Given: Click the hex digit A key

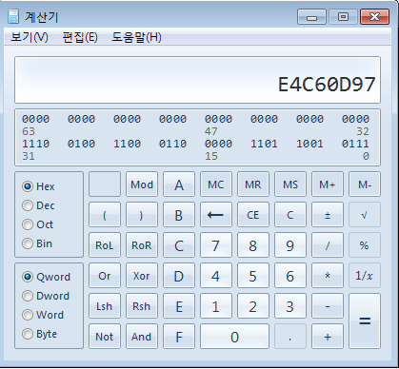Looking at the screenshot, I should click(179, 184).
